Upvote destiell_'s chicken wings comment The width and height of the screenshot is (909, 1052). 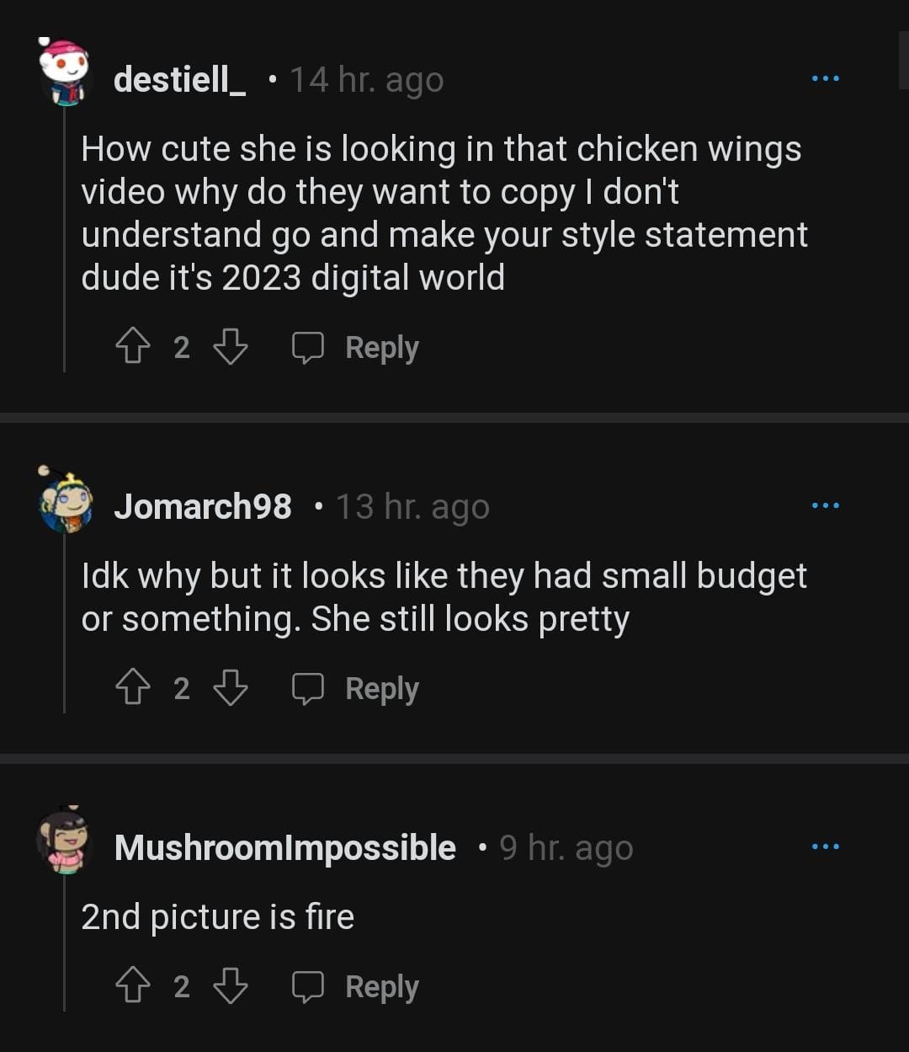tap(132, 347)
